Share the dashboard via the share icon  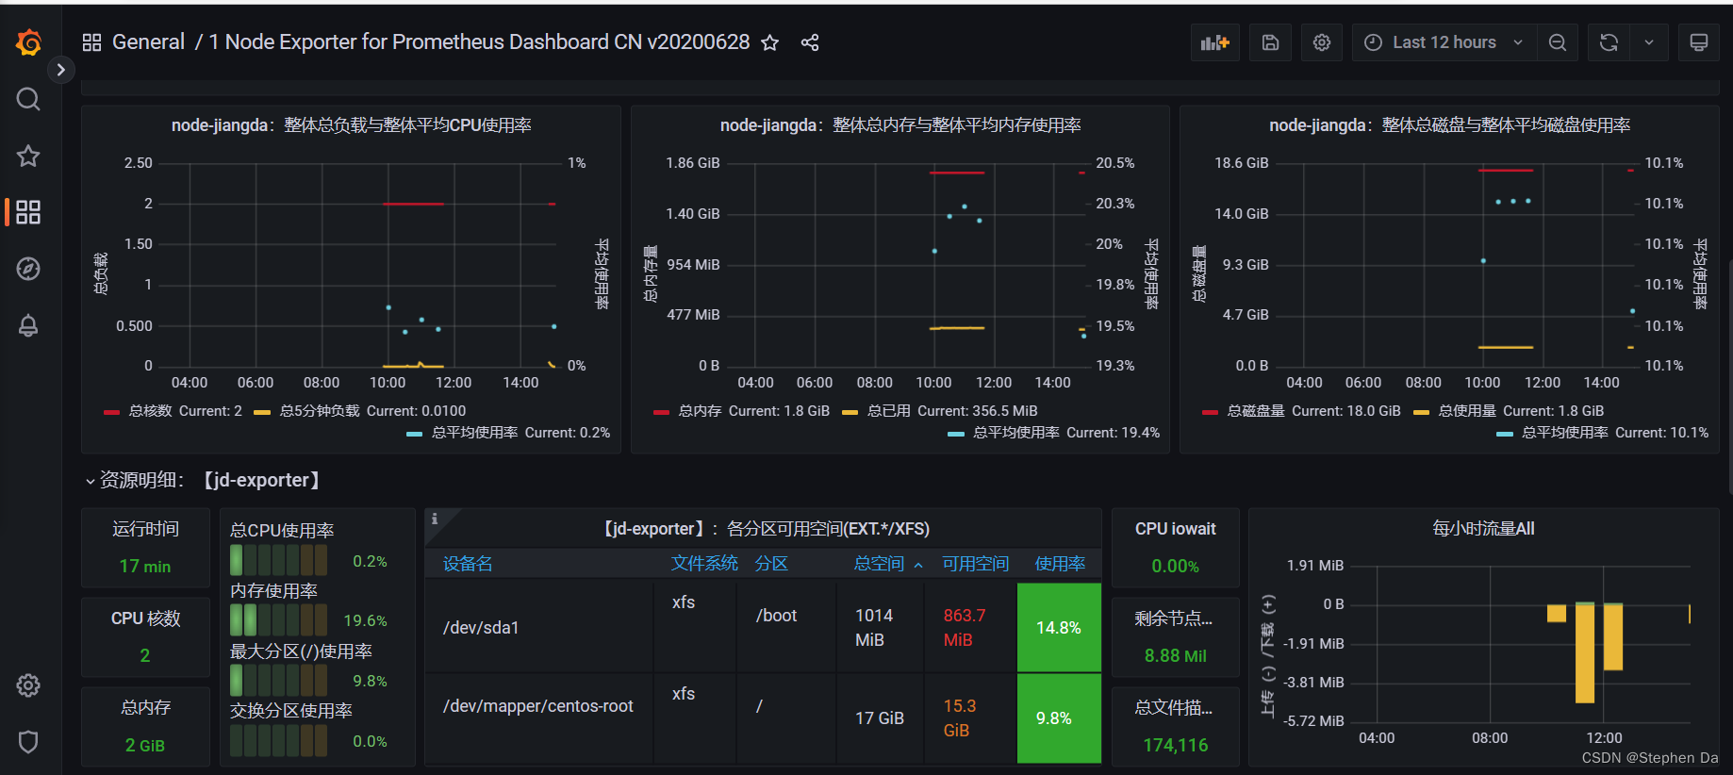click(x=810, y=42)
